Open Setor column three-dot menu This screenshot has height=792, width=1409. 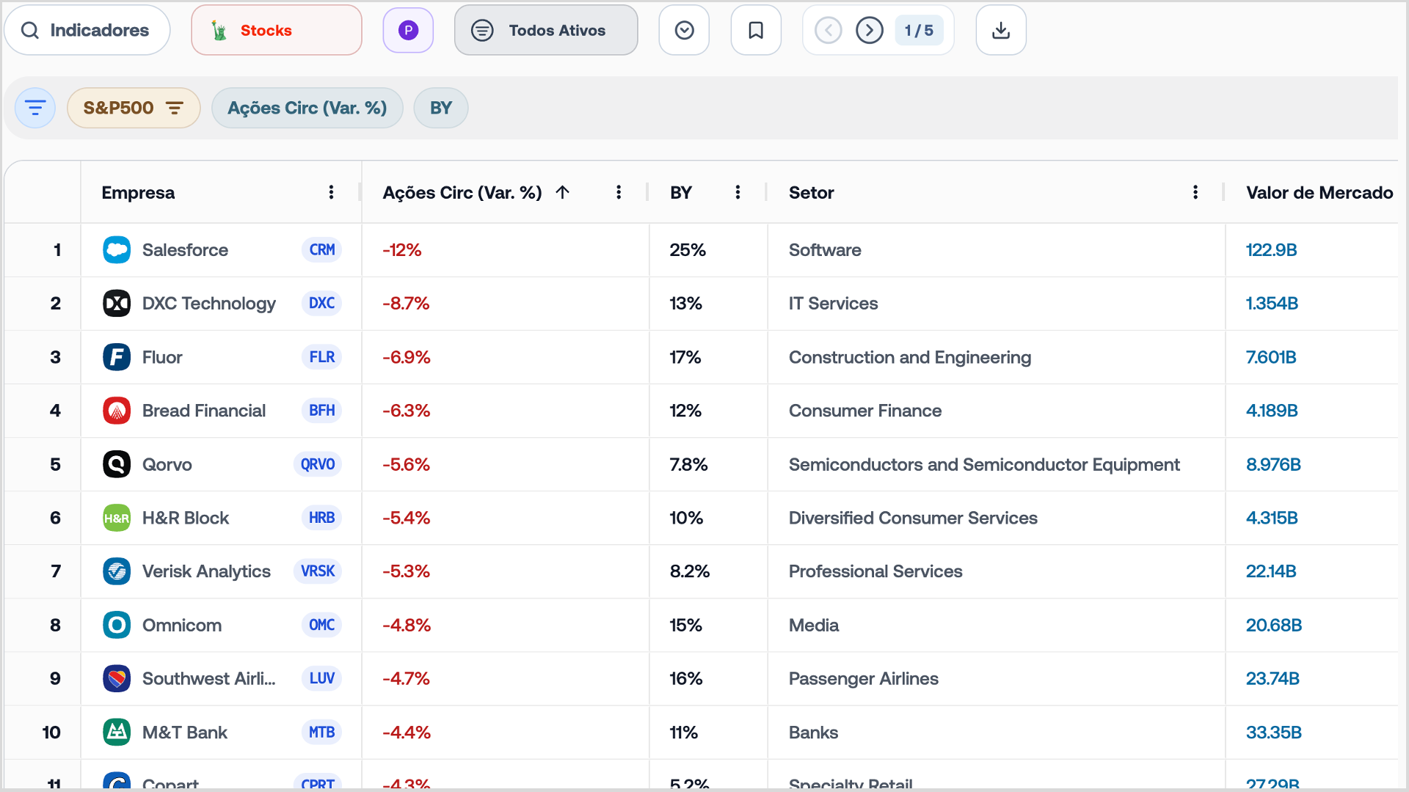(x=1195, y=192)
